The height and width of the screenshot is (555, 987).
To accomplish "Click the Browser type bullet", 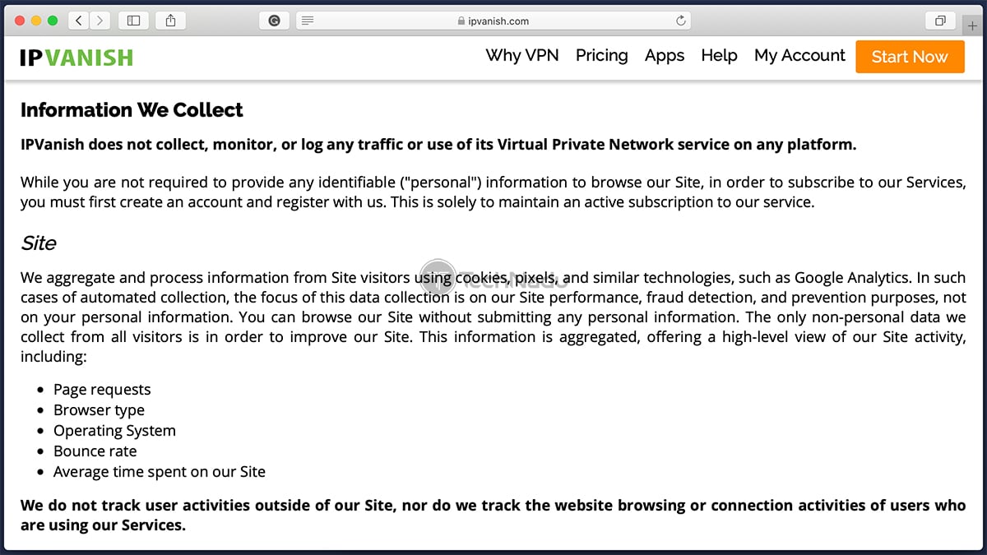I will (99, 410).
